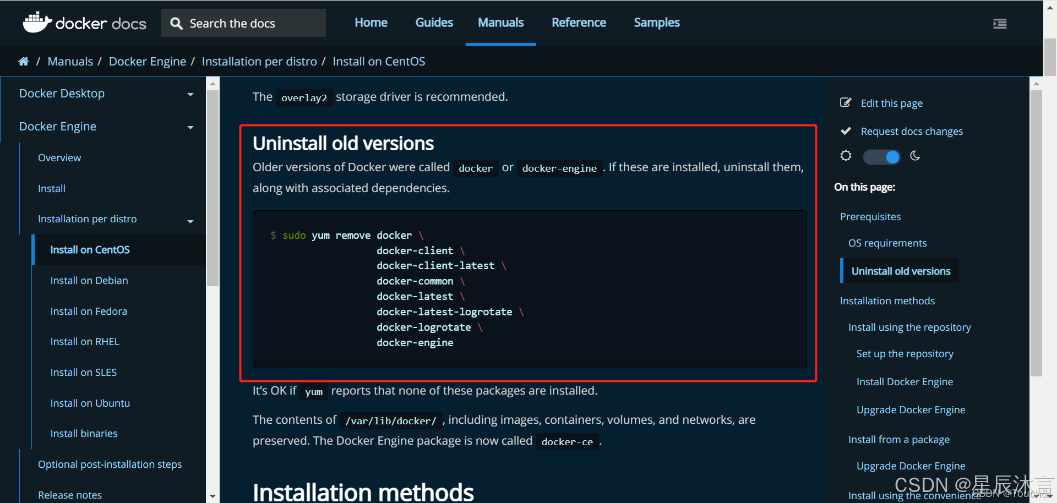Collapse Installation per distro arrow

(x=190, y=222)
